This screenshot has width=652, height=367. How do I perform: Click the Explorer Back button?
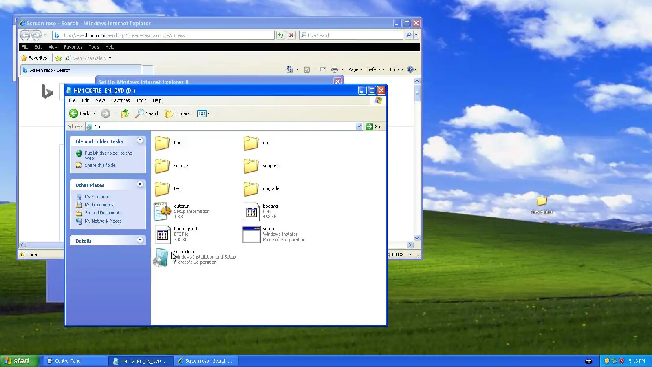(x=79, y=113)
